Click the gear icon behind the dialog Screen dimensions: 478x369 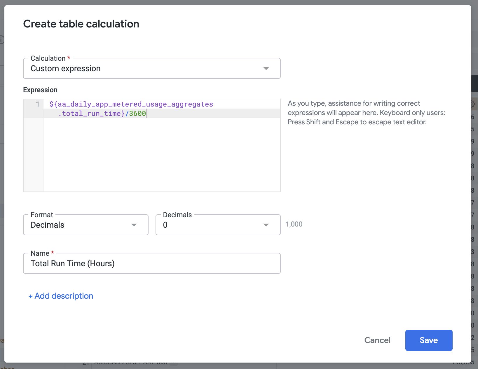[474, 104]
